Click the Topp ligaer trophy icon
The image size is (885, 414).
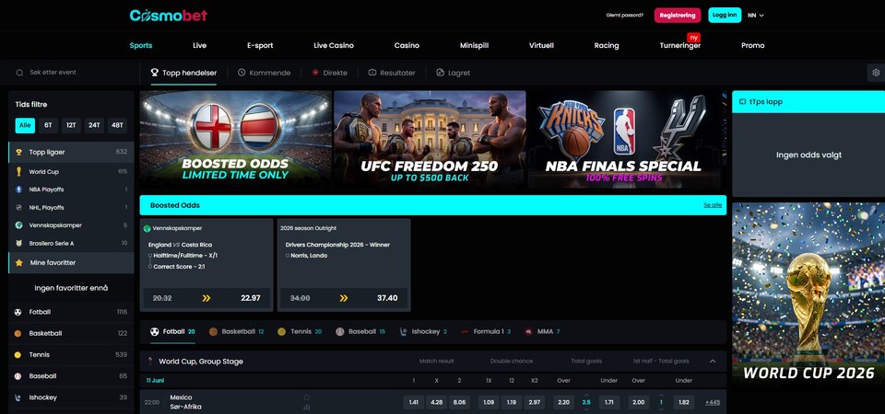[x=18, y=152]
